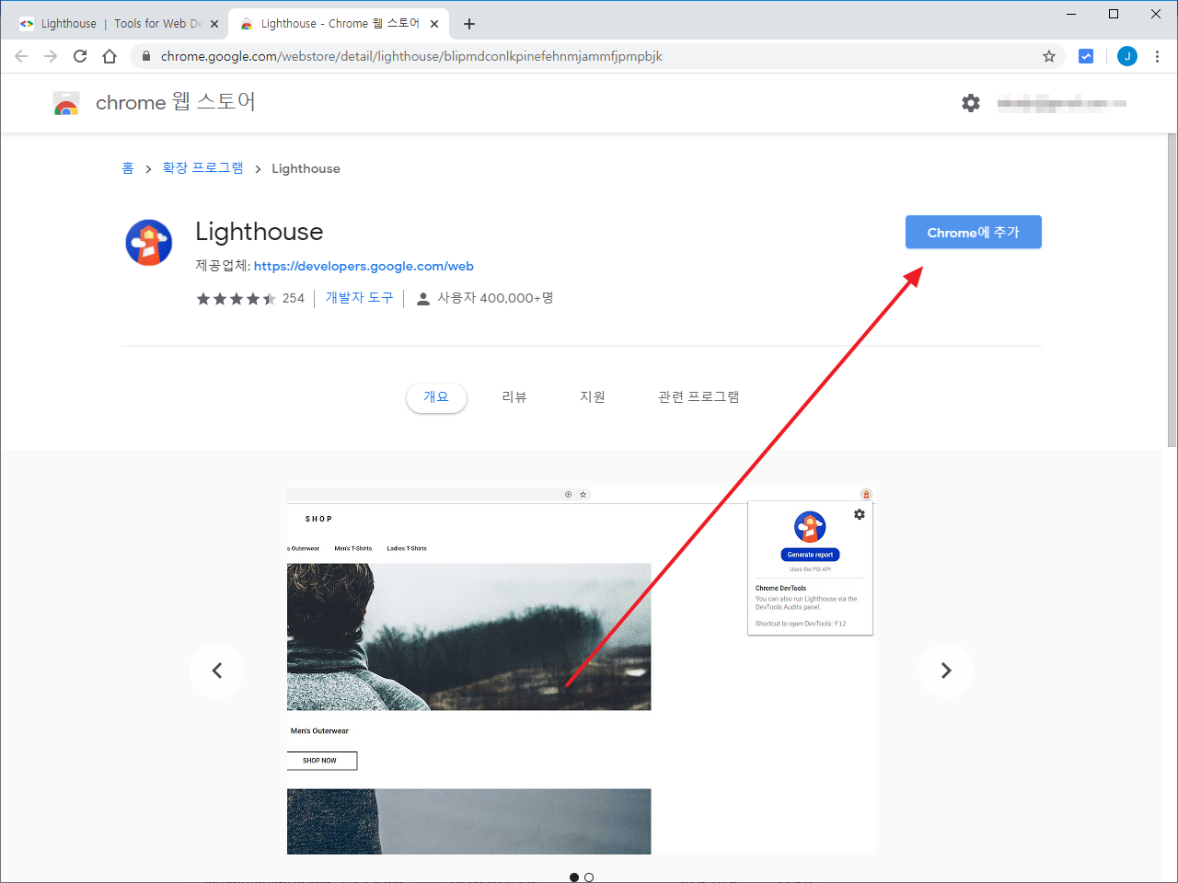Close the Lighthouse Chrome 웹 스토어 tab

point(434,24)
